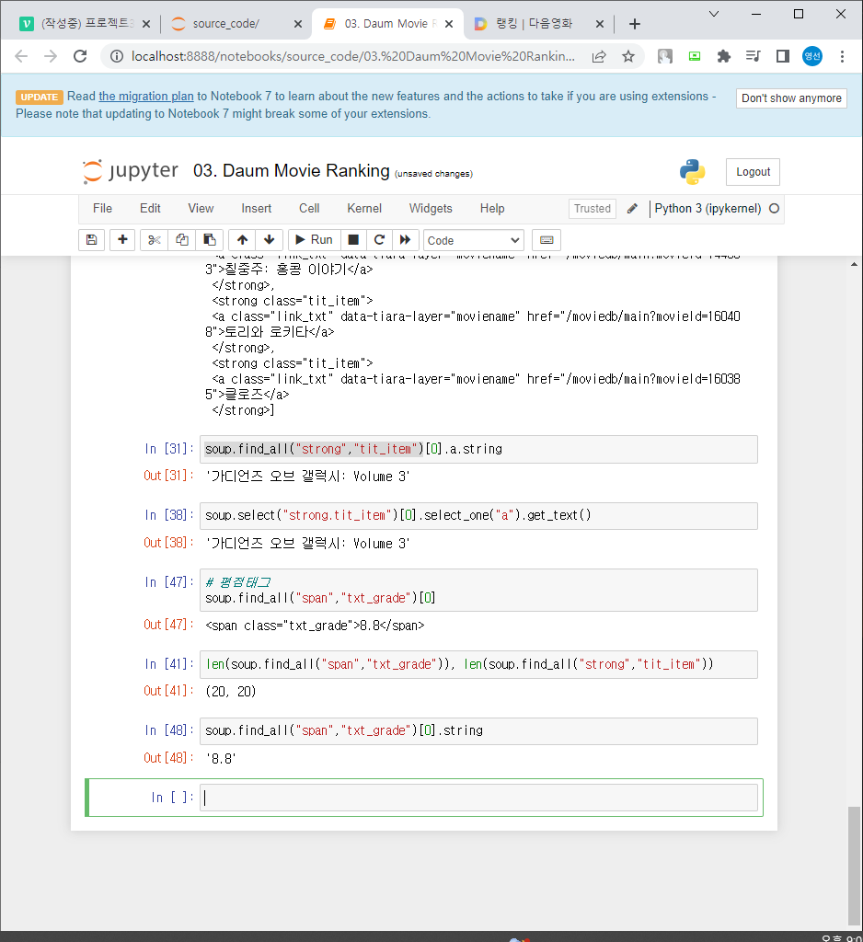Viewport: 863px width, 942px height.
Task: Rename notebook title 03. Daum Movie Ranking
Action: point(292,170)
